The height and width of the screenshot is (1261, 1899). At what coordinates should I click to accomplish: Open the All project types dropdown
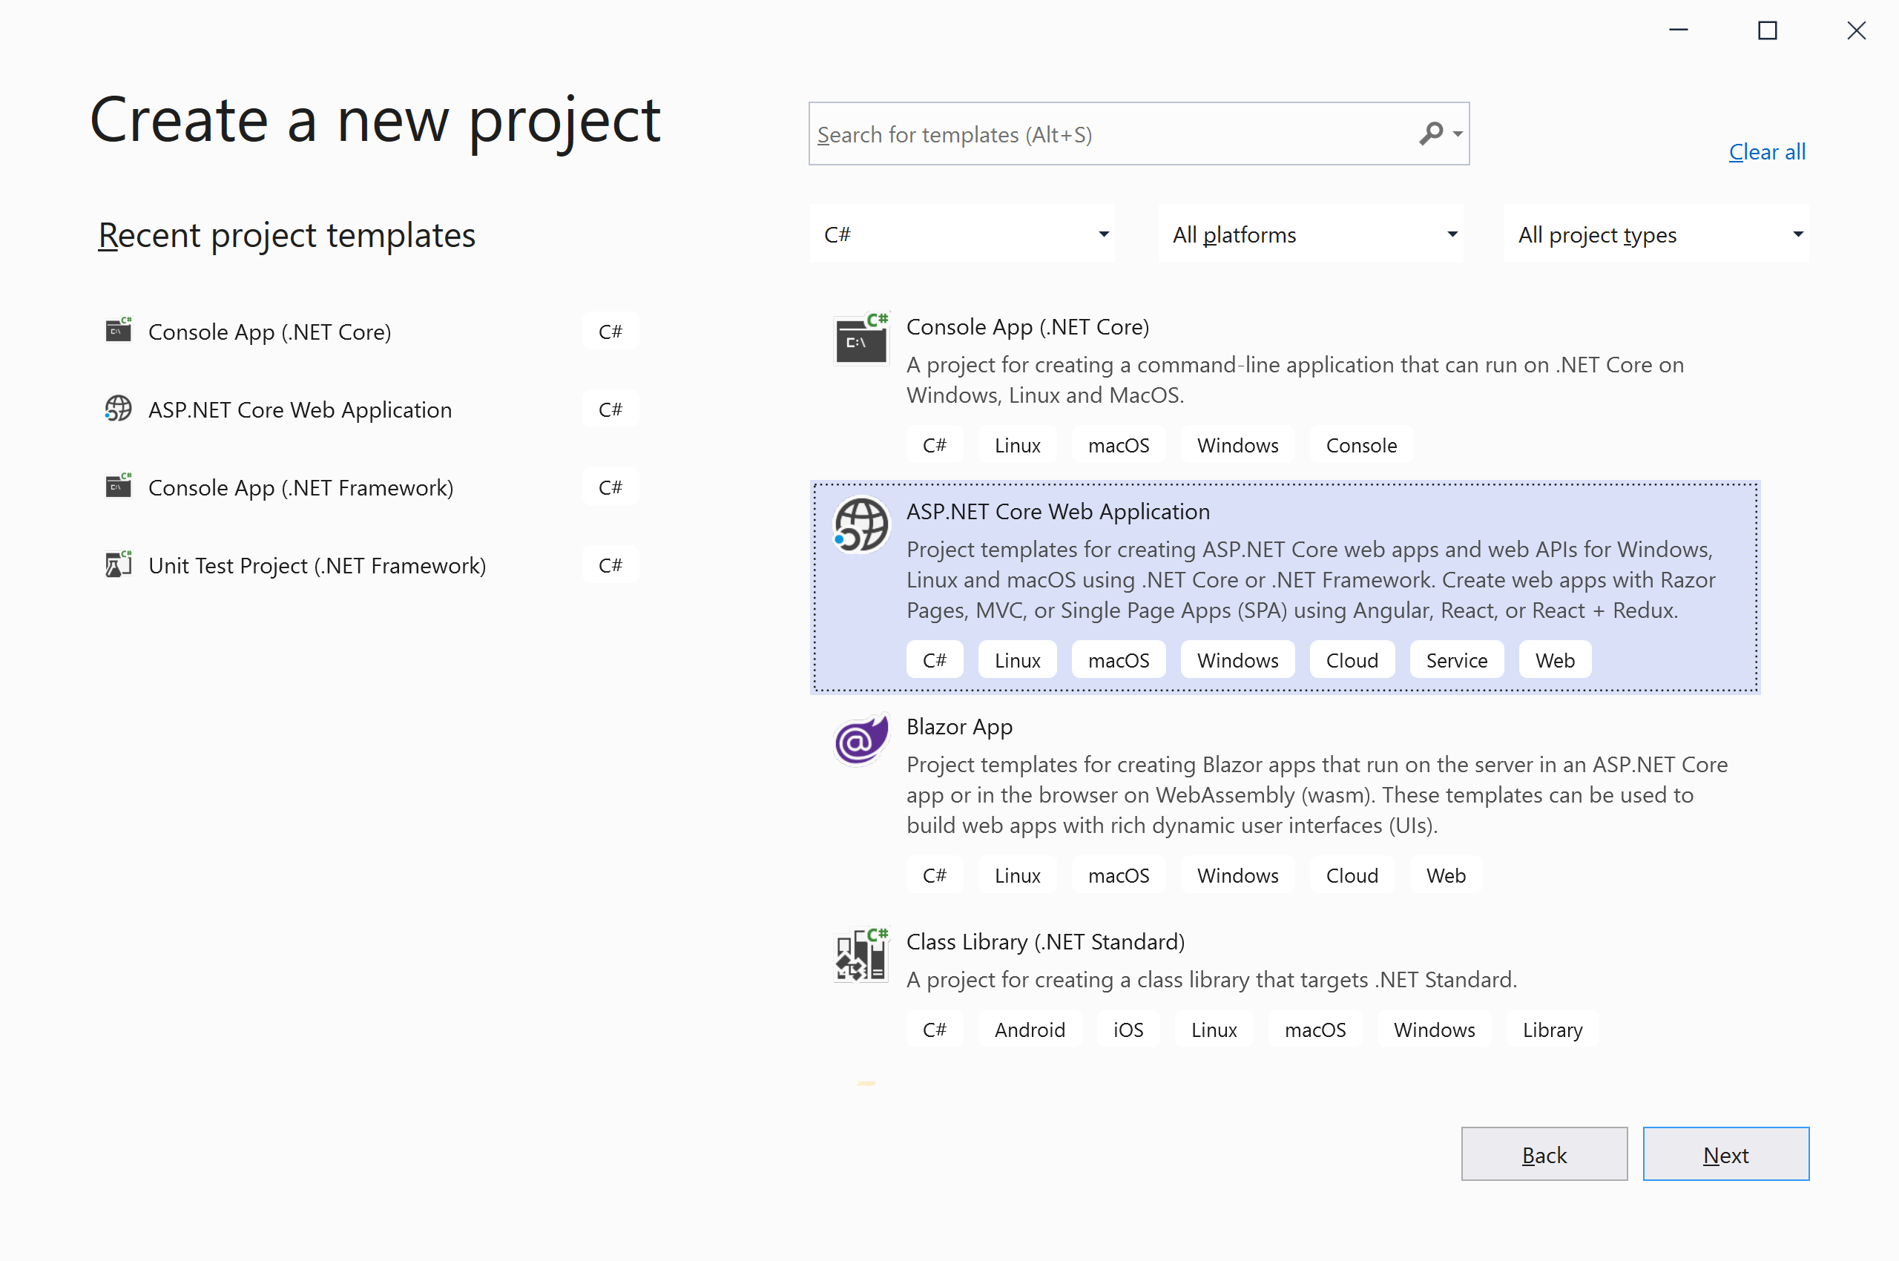coord(1656,234)
